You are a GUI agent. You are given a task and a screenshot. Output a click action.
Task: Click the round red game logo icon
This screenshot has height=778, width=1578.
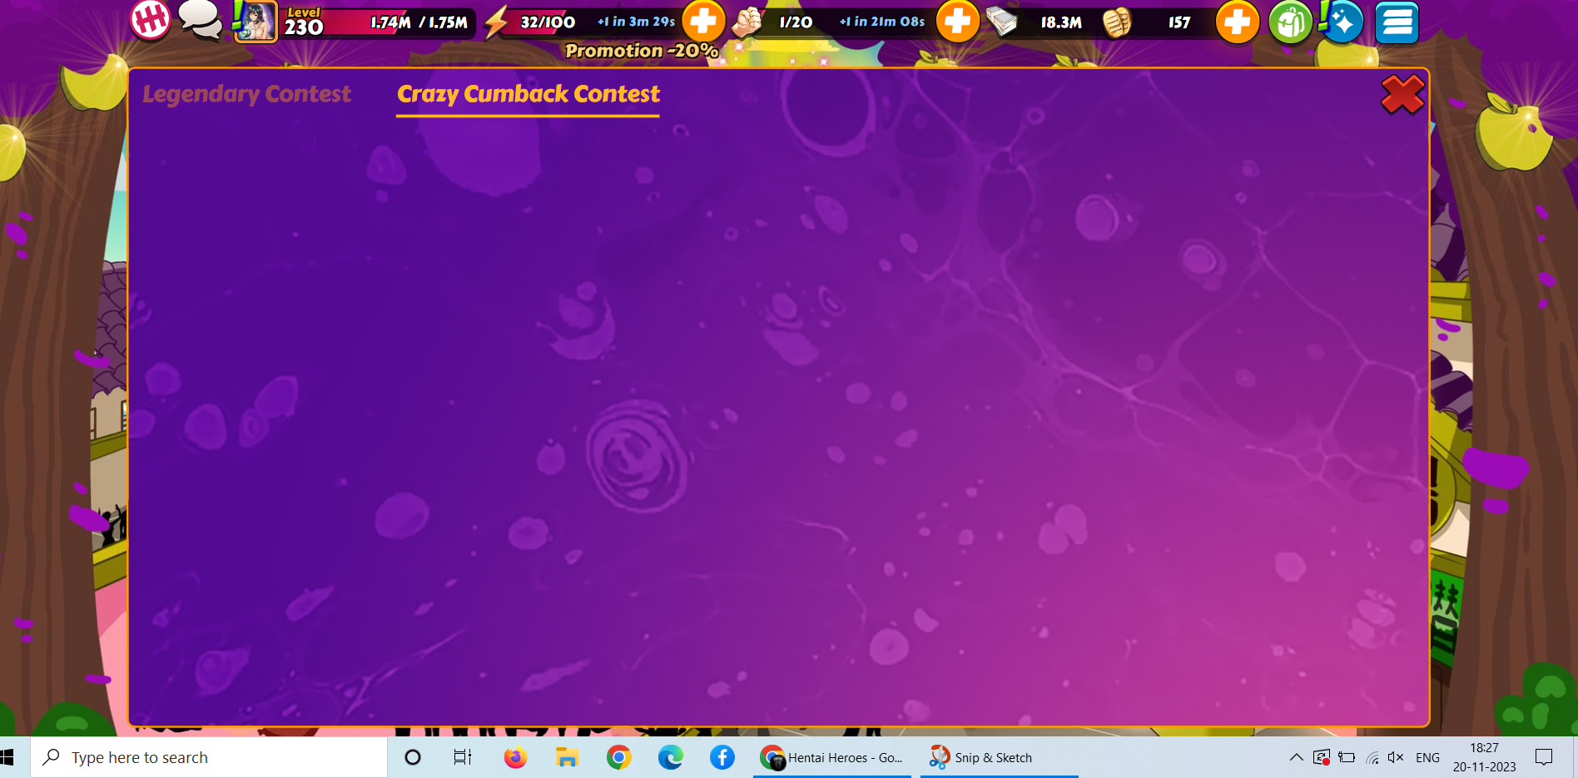click(151, 20)
